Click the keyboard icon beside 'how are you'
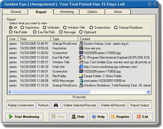The width and height of the screenshot is (163, 129). click(x=81, y=48)
